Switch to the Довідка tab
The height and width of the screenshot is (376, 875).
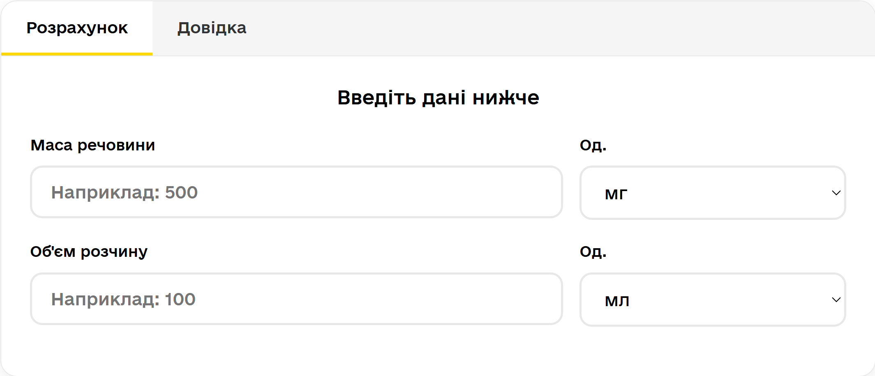pos(212,28)
